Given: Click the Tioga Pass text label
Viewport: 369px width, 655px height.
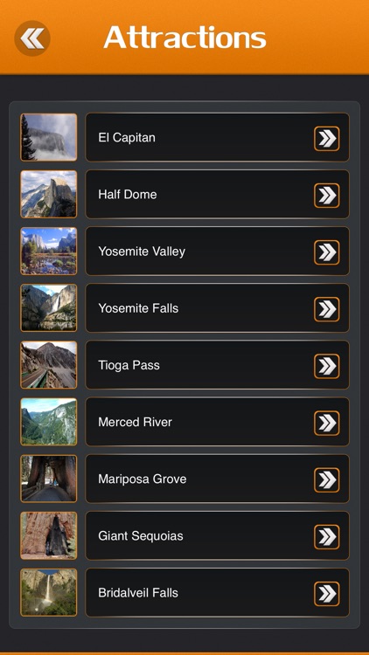Looking at the screenshot, I should click(x=129, y=365).
